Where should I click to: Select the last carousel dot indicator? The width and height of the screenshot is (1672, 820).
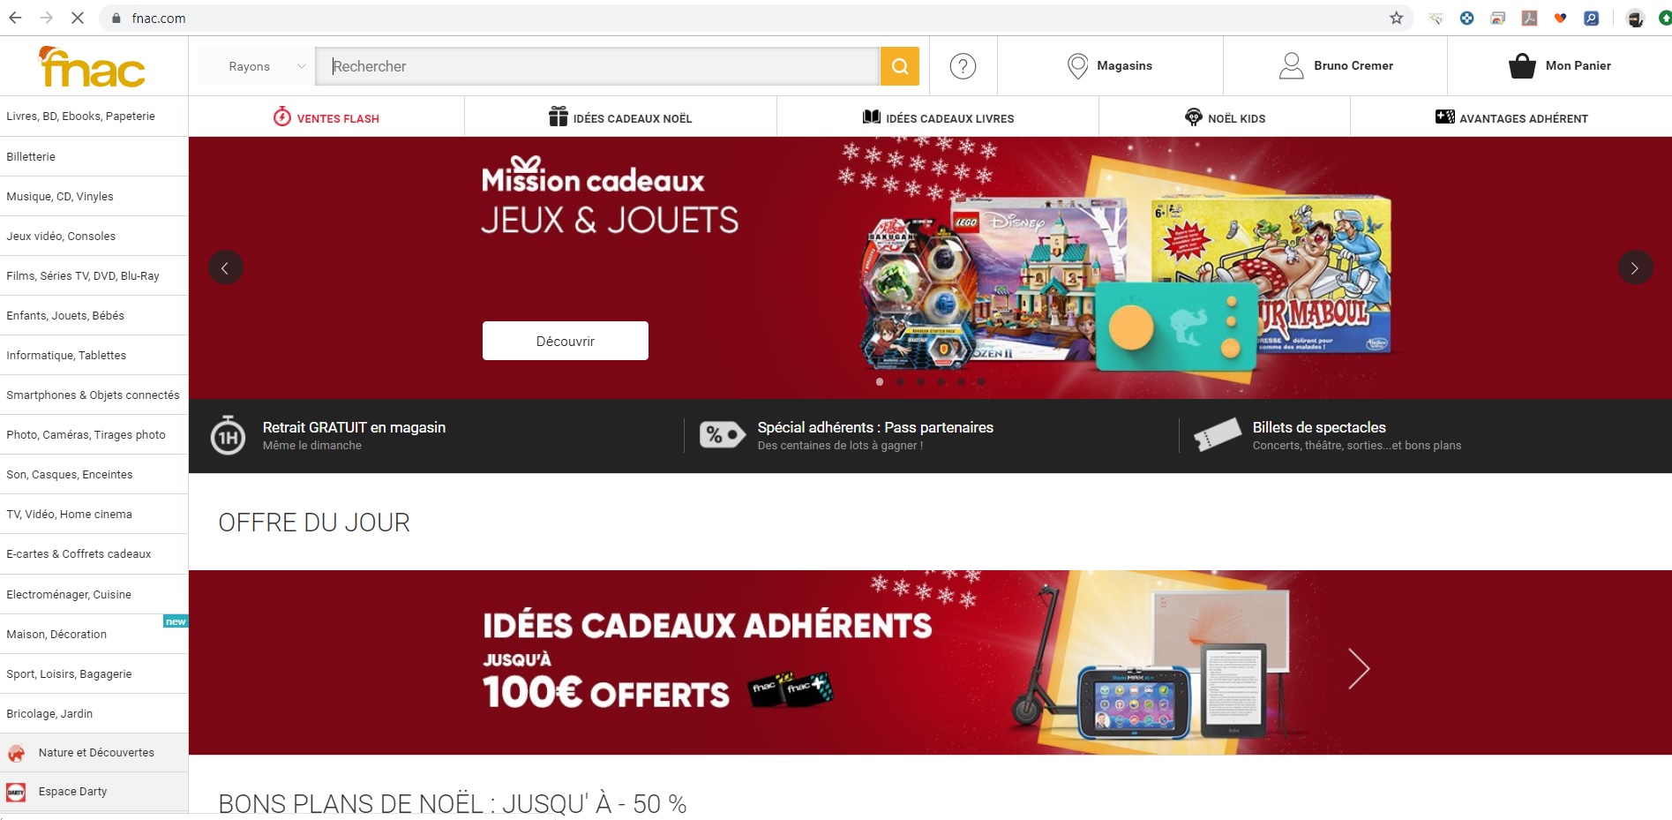point(981,382)
